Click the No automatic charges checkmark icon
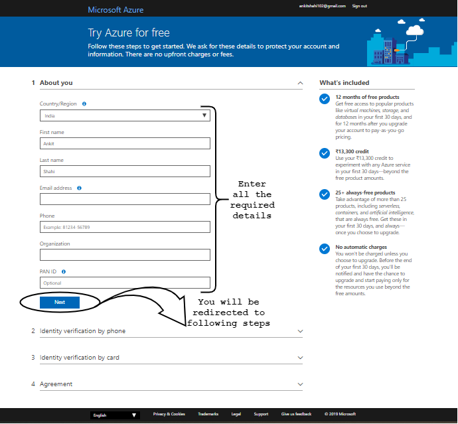The height and width of the screenshot is (424, 458). (325, 249)
